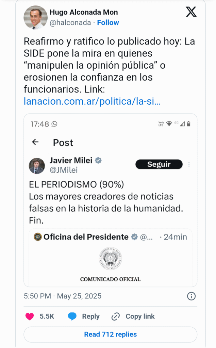Like the tweet with the heart icon

pyautogui.click(x=30, y=316)
